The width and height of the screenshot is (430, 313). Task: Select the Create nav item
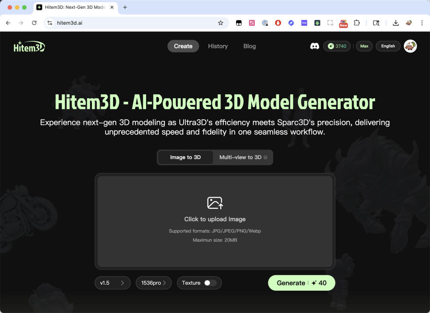tap(183, 46)
